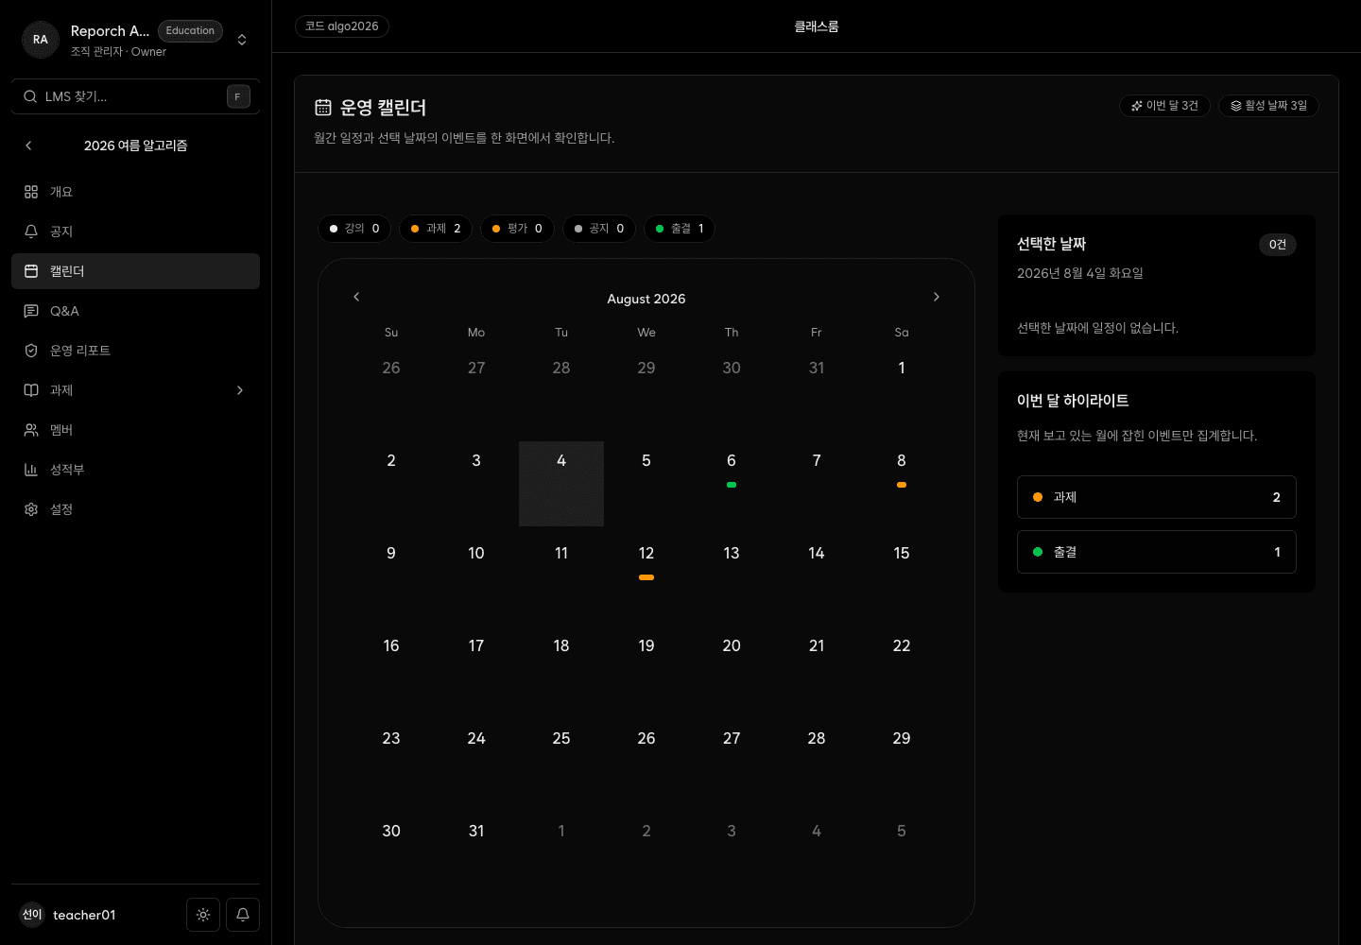Select the 캘린더 calendar menu item

click(x=135, y=271)
